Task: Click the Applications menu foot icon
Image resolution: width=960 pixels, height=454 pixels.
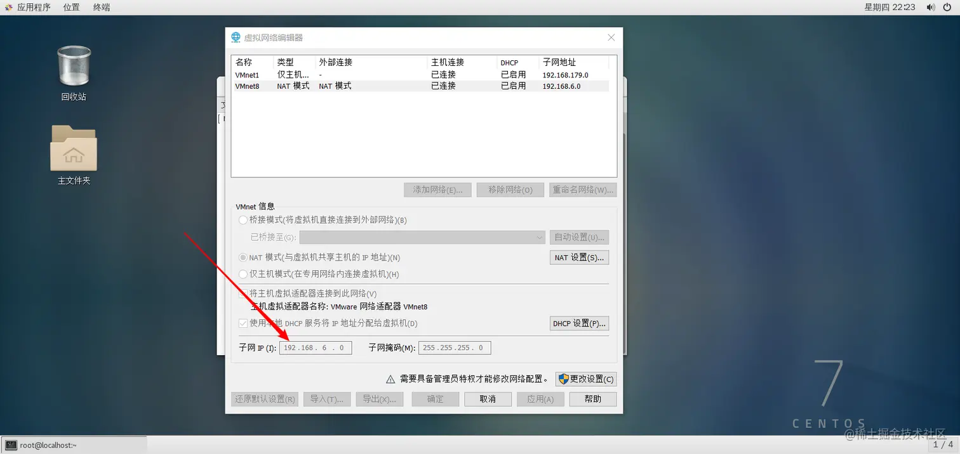Action: tap(8, 7)
